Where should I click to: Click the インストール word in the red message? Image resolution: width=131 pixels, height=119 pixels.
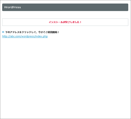pos(56,22)
